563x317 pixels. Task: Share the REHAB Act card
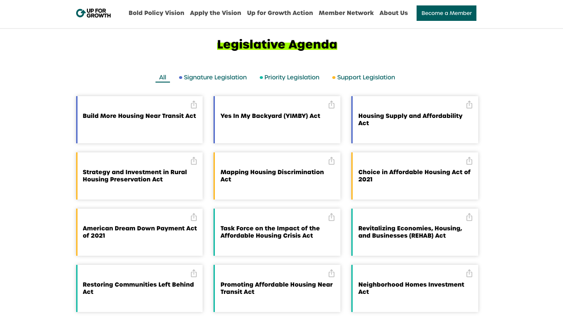pyautogui.click(x=469, y=217)
